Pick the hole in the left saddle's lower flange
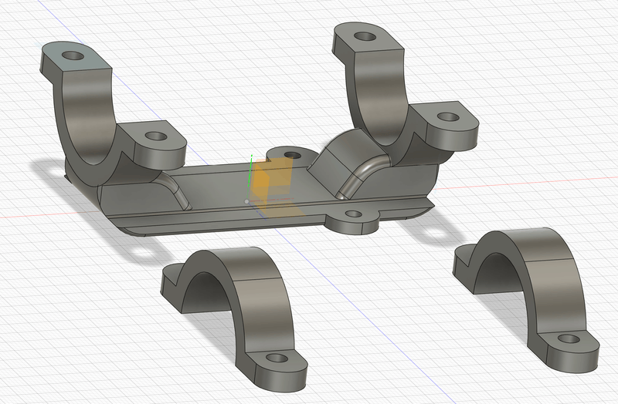 [156, 136]
